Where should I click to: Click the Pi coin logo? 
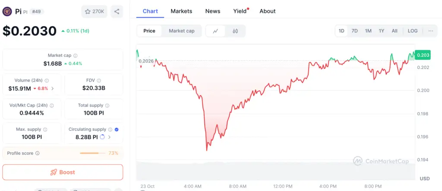click(x=7, y=12)
